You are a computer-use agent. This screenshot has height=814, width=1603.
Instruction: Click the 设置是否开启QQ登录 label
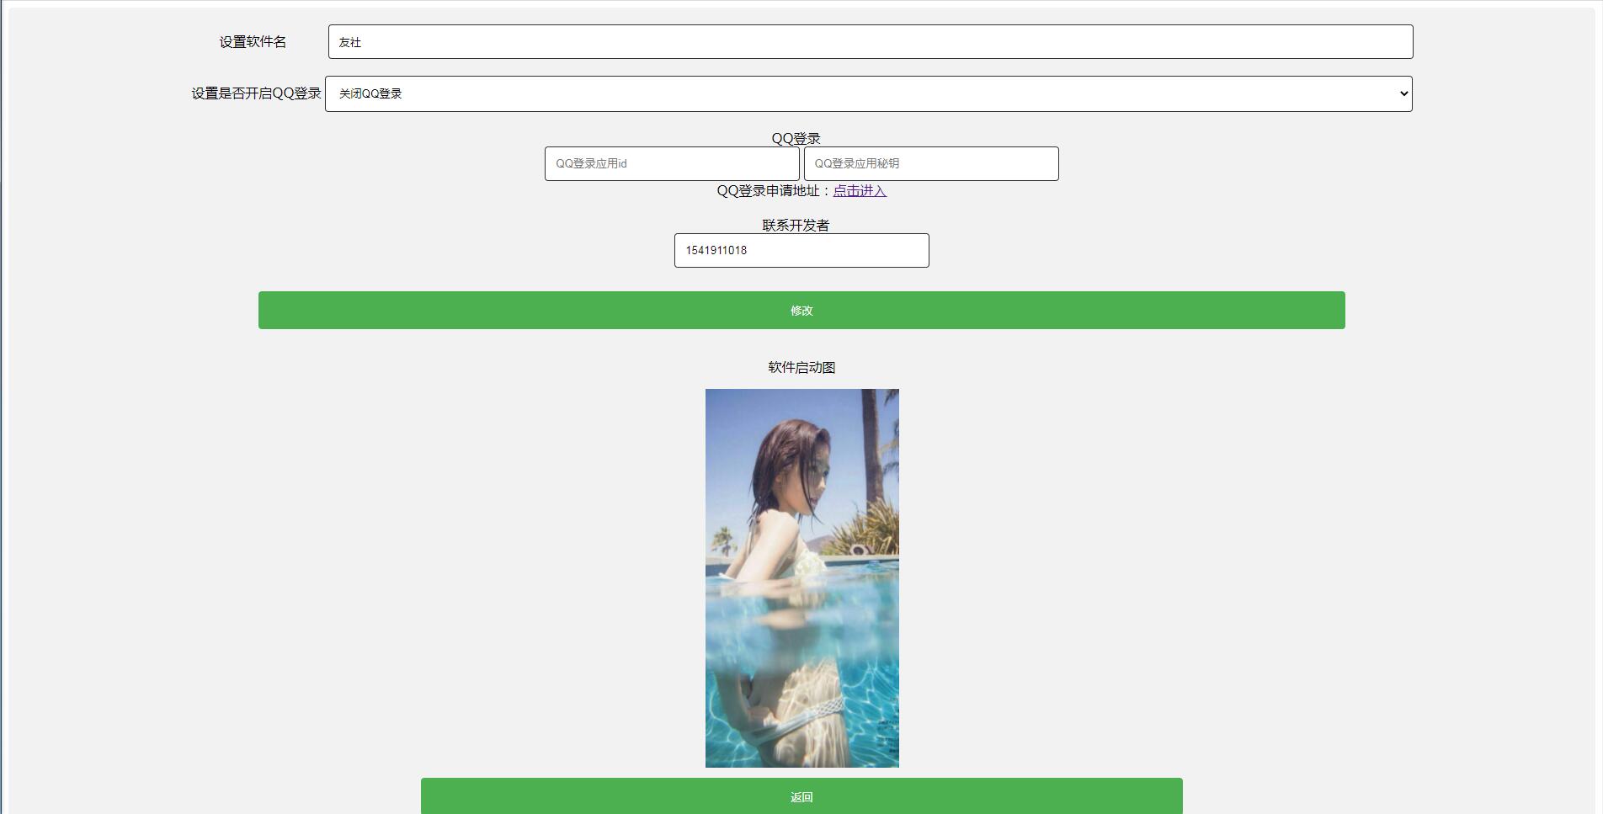(x=257, y=93)
